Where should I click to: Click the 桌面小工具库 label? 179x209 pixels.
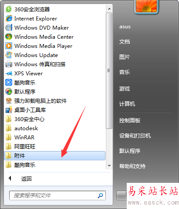point(30,110)
